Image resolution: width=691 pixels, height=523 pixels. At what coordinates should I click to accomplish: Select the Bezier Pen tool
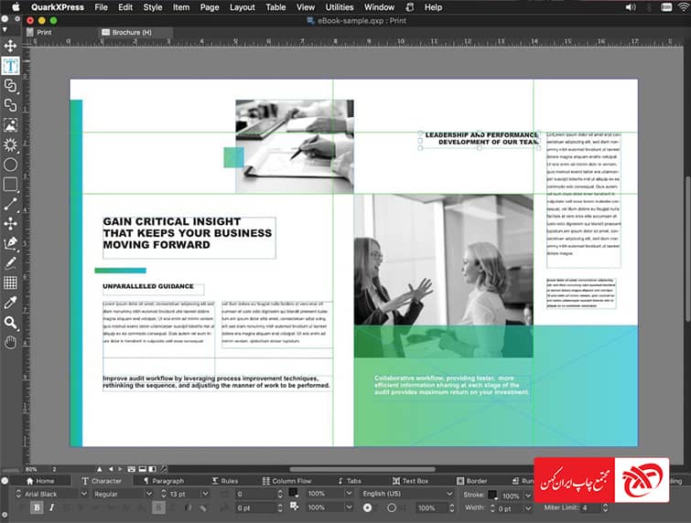tap(10, 243)
